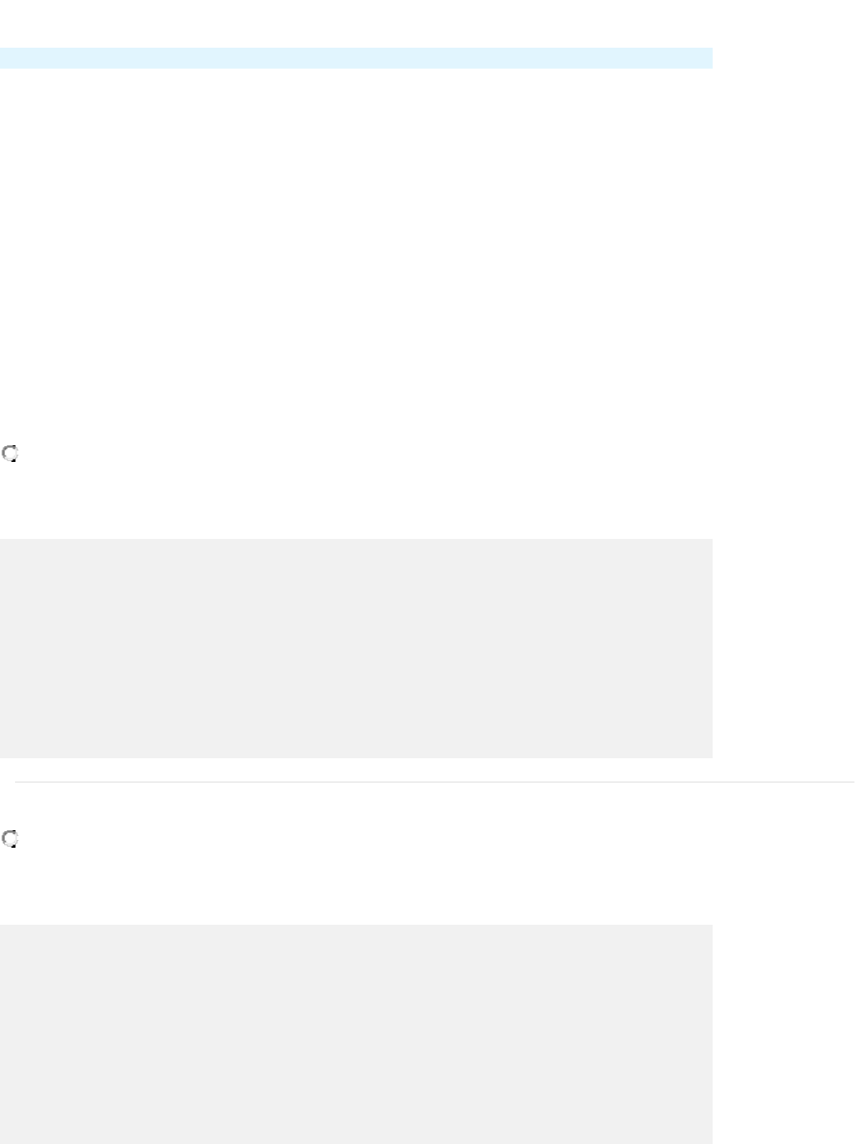Select the first radio button option
Image resolution: width=855 pixels, height=1144 pixels.
click(10, 454)
